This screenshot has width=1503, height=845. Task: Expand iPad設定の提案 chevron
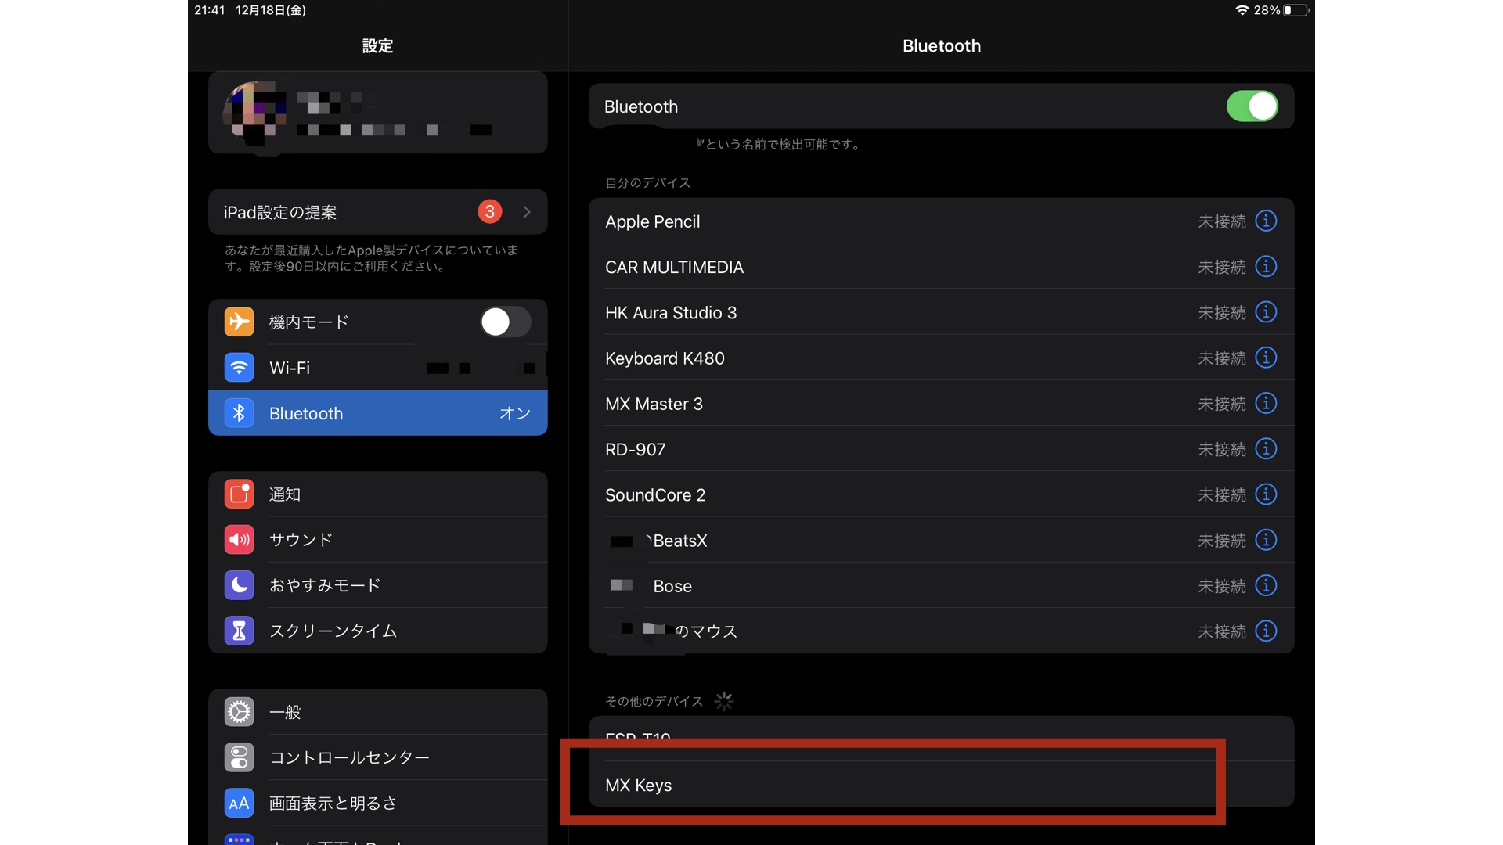coord(527,212)
